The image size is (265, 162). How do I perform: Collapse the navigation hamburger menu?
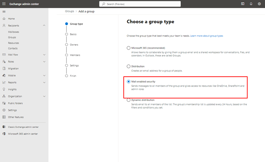pos(4,11)
